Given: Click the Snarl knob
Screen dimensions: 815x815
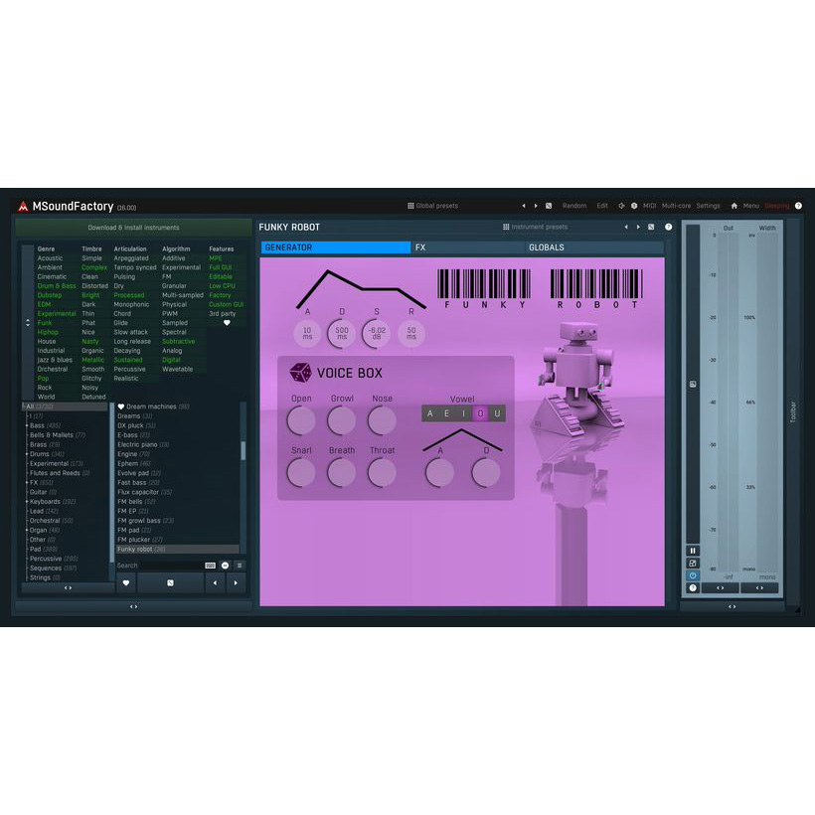Looking at the screenshot, I should 301,472.
